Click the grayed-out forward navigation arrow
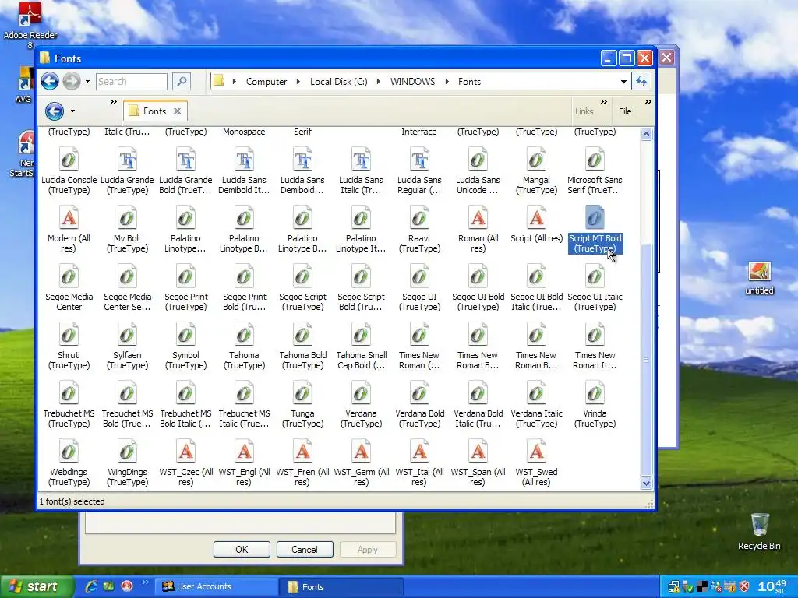 pyautogui.click(x=72, y=81)
